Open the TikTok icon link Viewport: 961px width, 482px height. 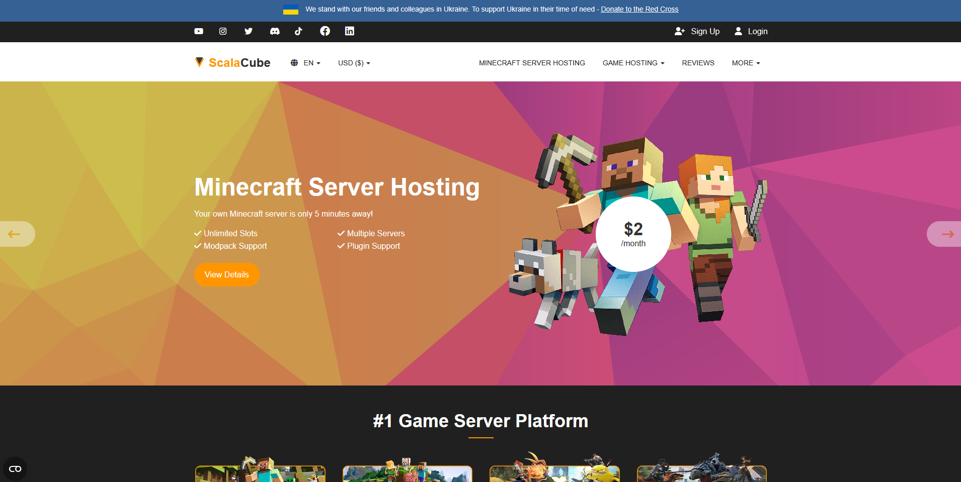(x=298, y=31)
